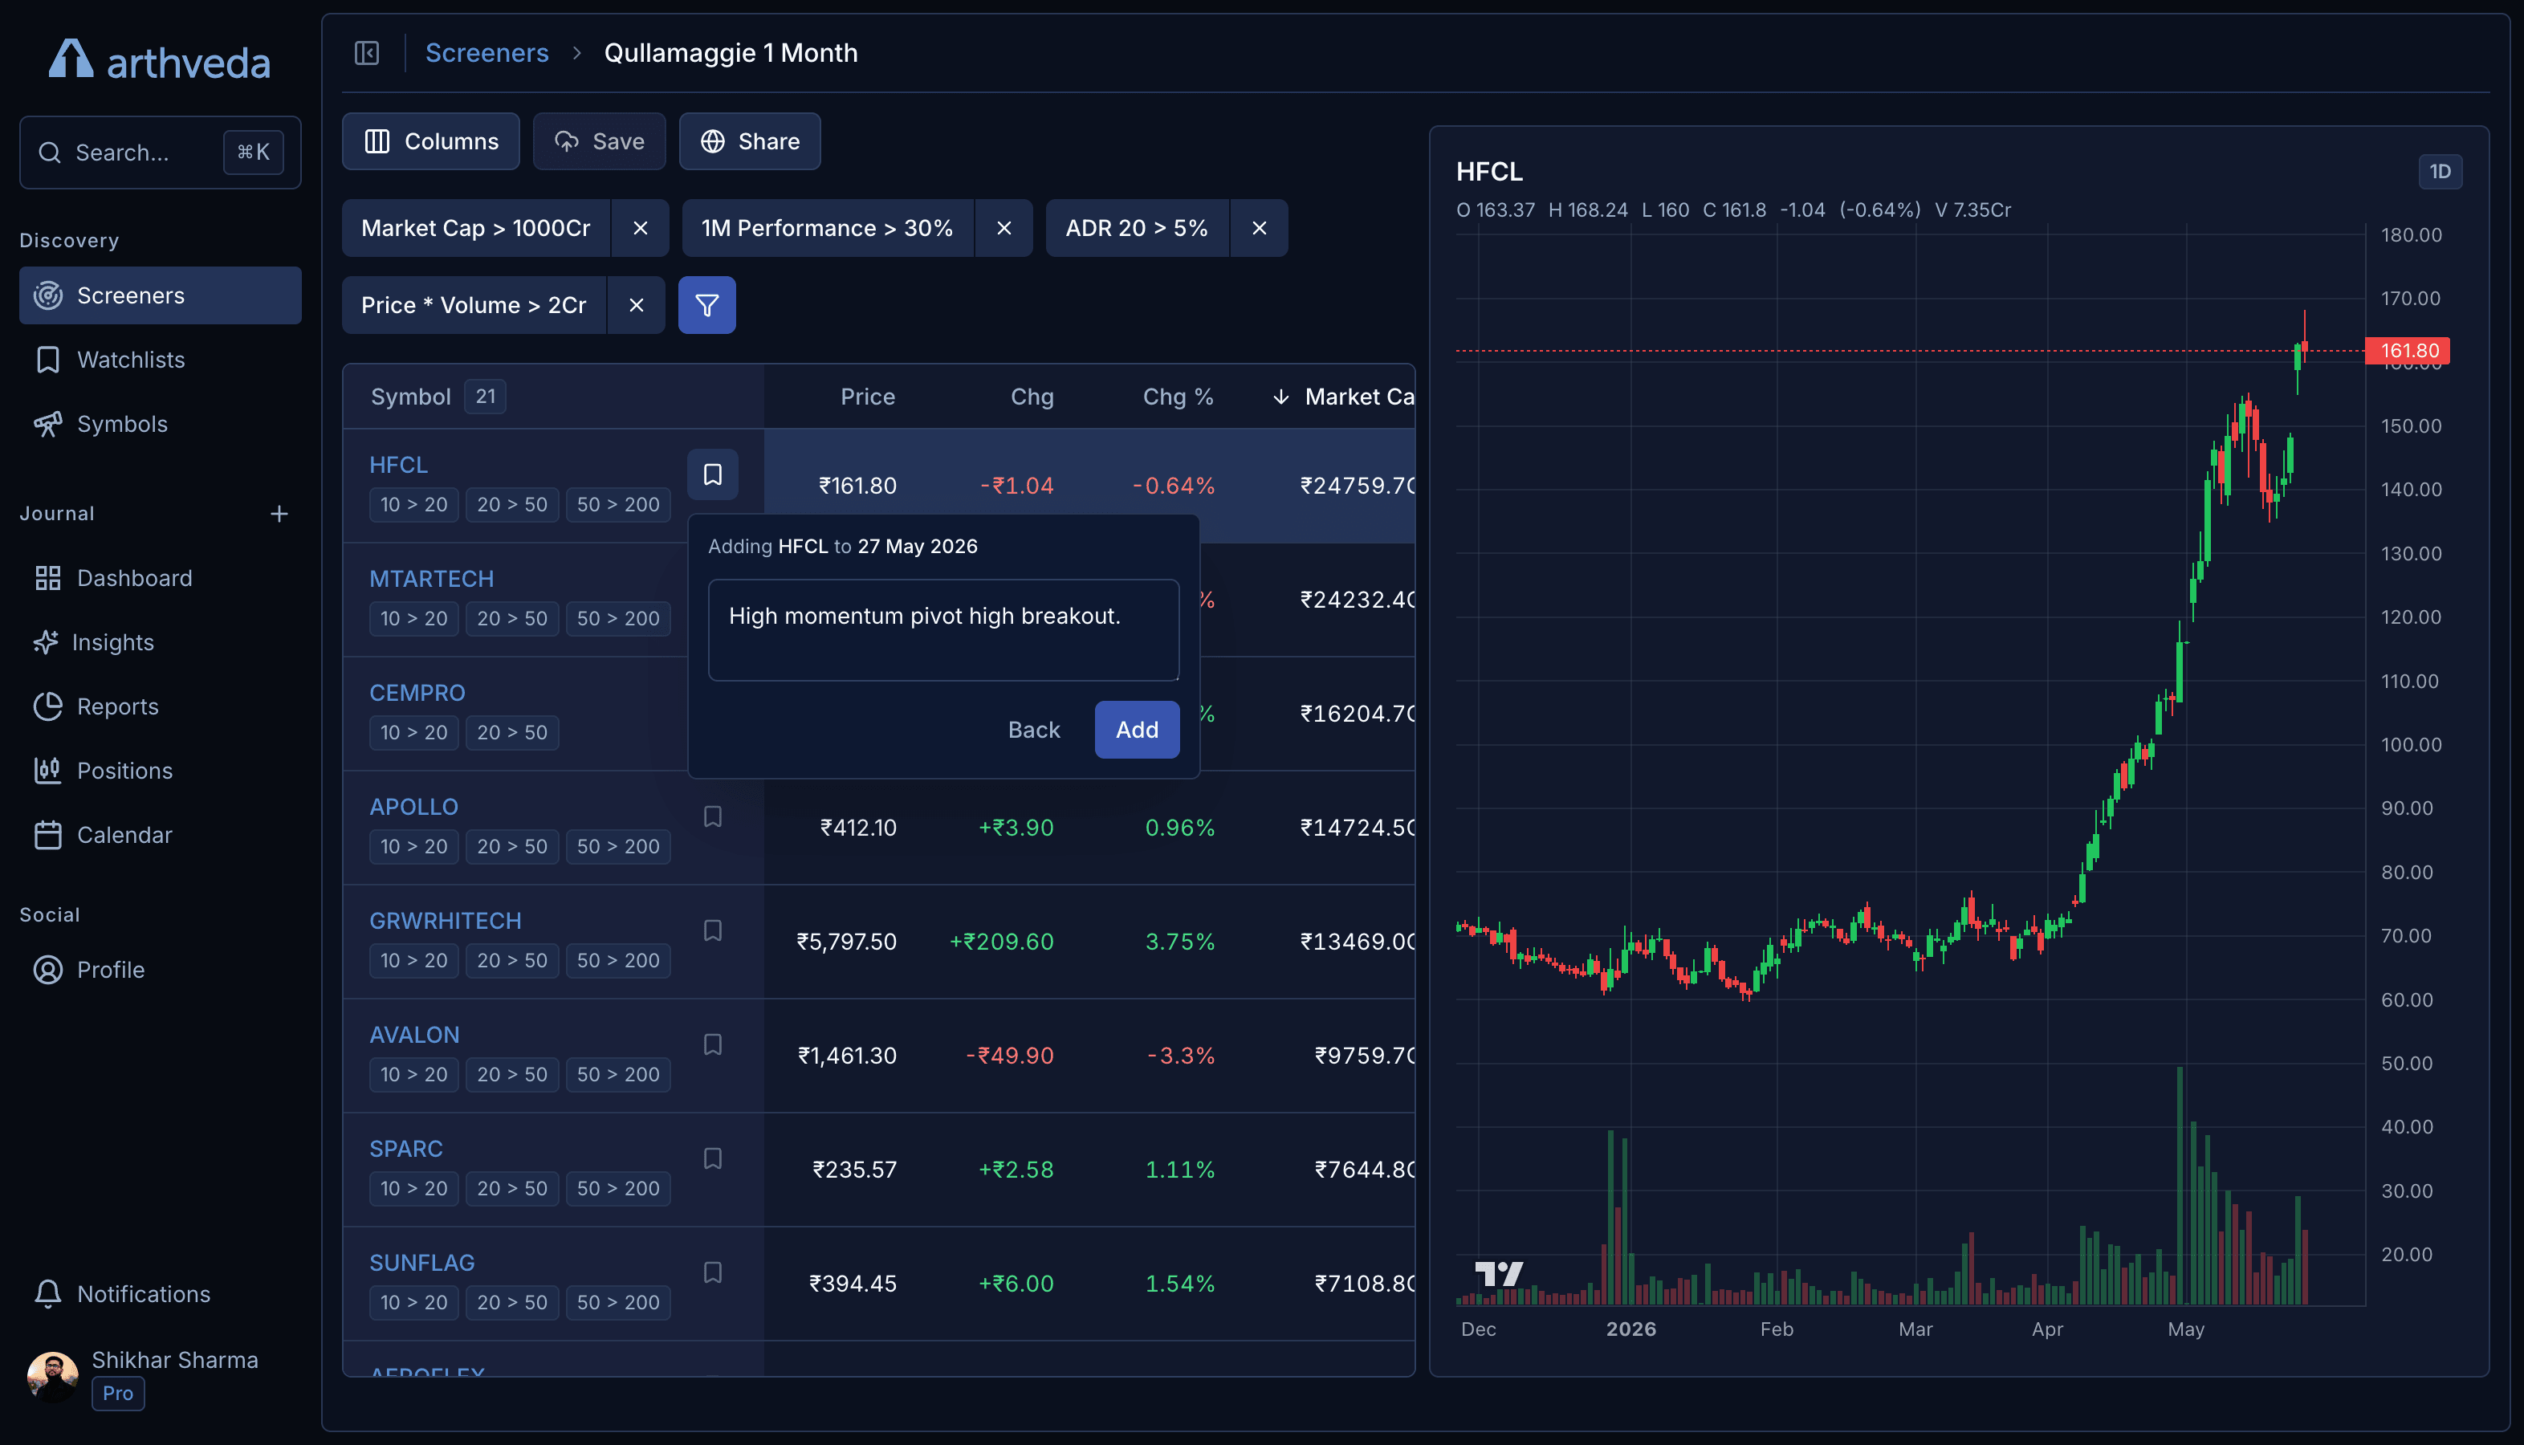Edit the ADR 20 > 5% filter

pos(1137,228)
